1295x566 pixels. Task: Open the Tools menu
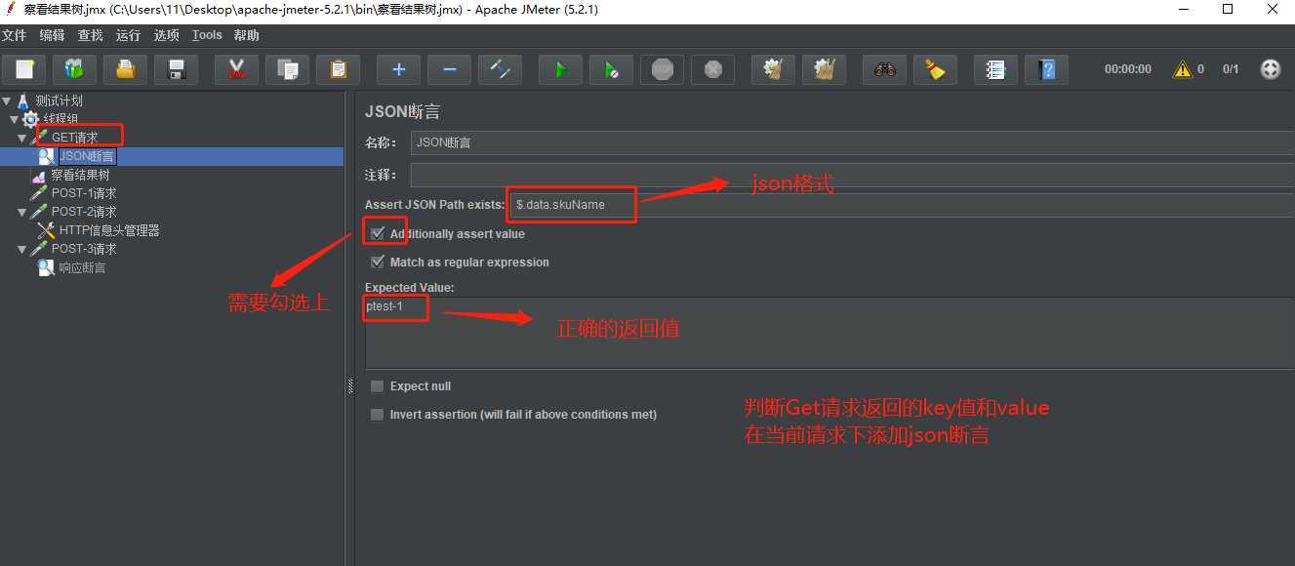pyautogui.click(x=207, y=35)
